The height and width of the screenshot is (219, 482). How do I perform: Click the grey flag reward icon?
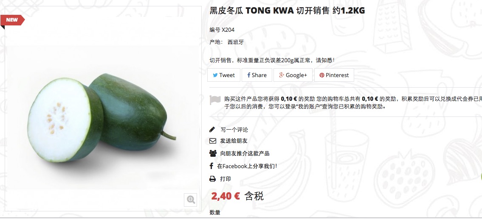215,100
